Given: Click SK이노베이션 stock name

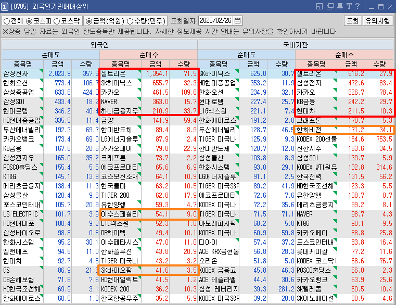Looking at the screenshot, I should point(315,298).
